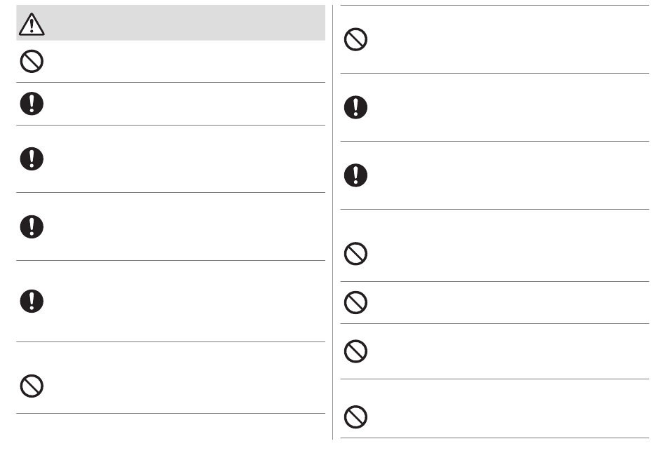Click the warning triangle icon in gray header
666x460 pixels.
[32, 25]
